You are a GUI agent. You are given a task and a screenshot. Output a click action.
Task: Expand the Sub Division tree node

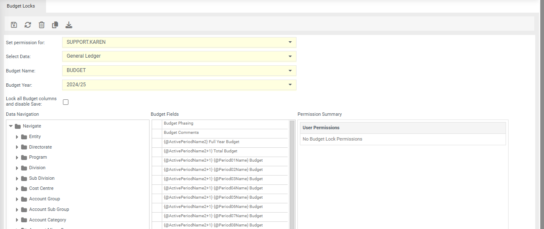[x=17, y=178]
